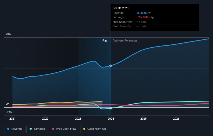This screenshot has width=213, height=136.
Task: Toggle the Cash From Op legend button
Action: tap(94, 129)
